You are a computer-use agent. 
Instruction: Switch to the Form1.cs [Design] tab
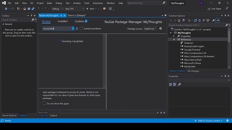pos(76,15)
